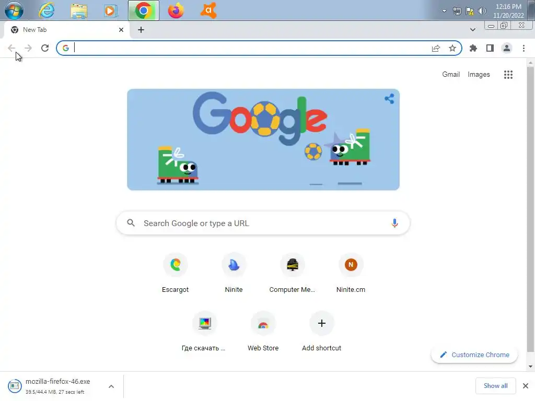Open a new tab with plus button
Viewport: 535px width, 401px height.
[141, 30]
